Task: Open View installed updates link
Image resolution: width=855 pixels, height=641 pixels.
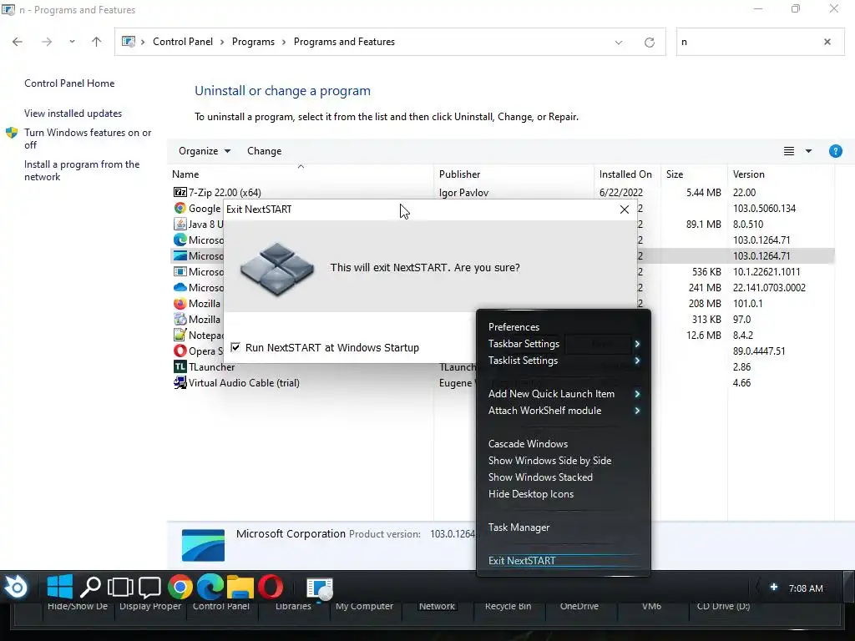Action: tap(73, 114)
